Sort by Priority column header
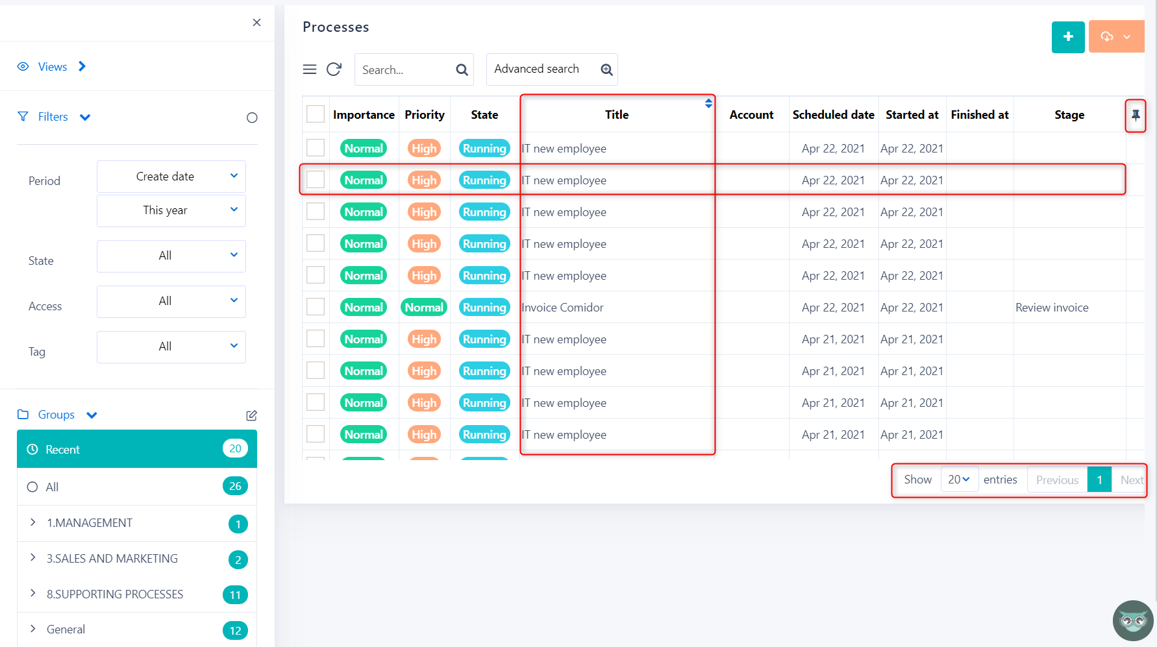This screenshot has width=1157, height=647. 425,115
